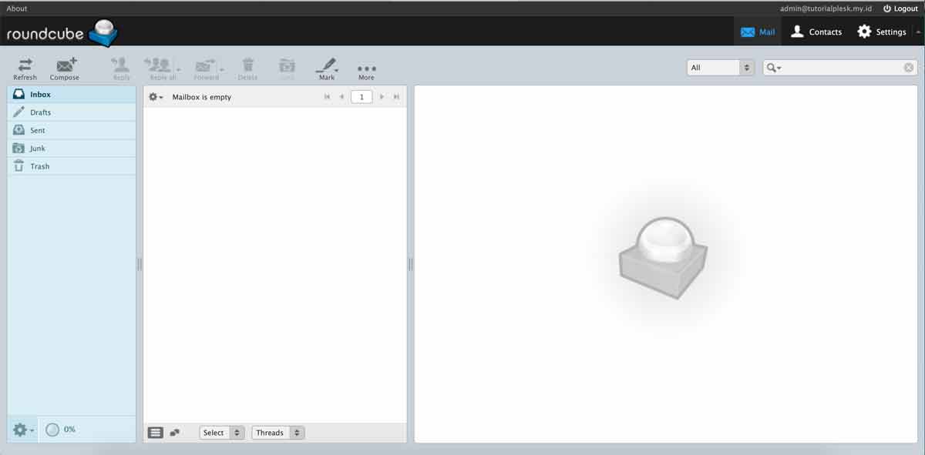This screenshot has height=455, width=925.
Task: Click the Logout button
Action: 900,8
